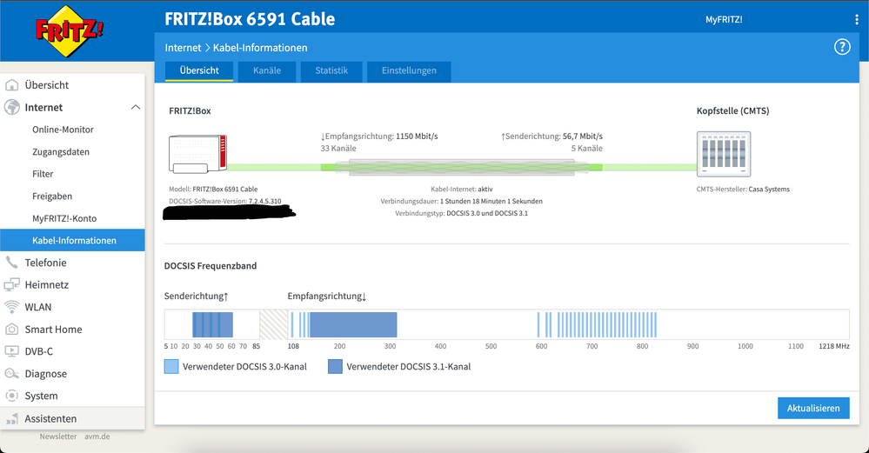Click the DOCSIS 3.1 downstream block near 200 MHz
The height and width of the screenshot is (453, 869).
[x=353, y=324]
